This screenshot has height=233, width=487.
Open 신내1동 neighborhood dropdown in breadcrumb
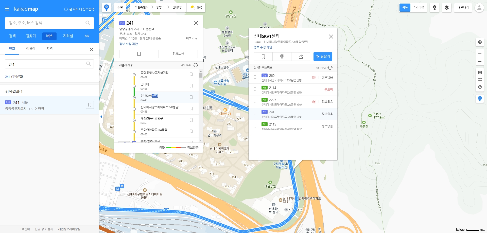coord(177,7)
